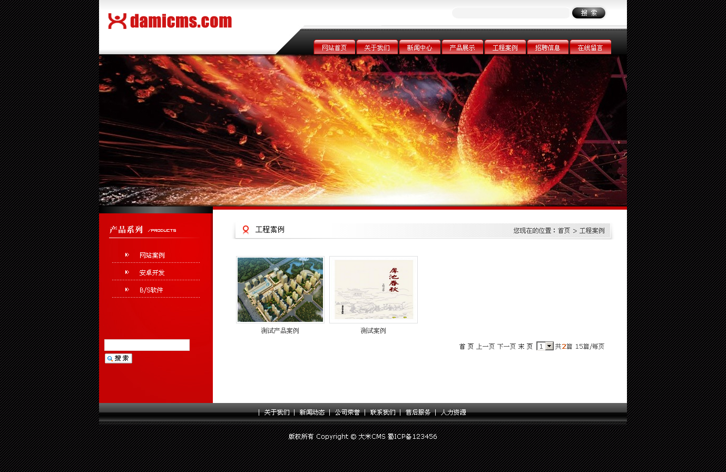The height and width of the screenshot is (472, 726).
Task: Open the 产品展示 nav tab
Action: pyautogui.click(x=463, y=47)
